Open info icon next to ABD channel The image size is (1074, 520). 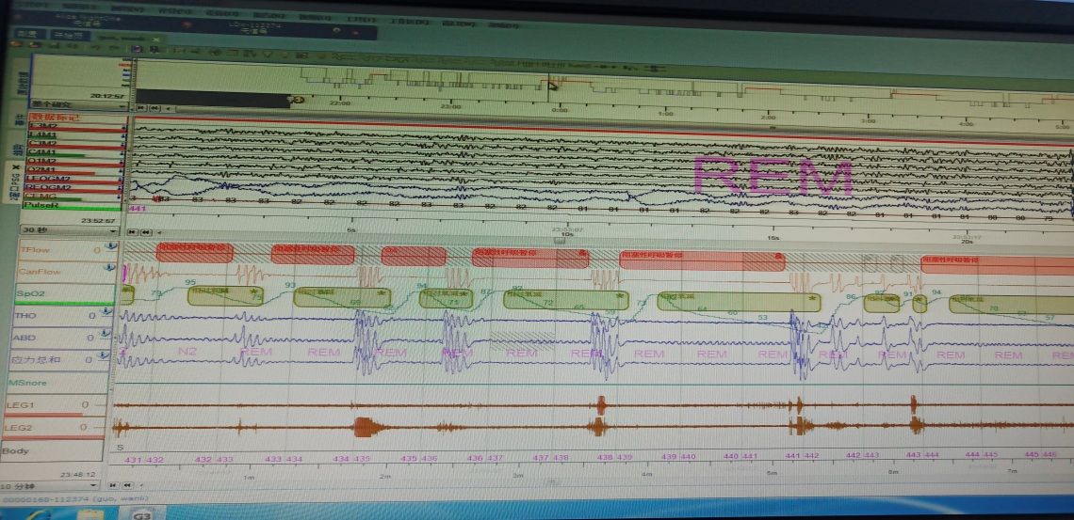[x=106, y=334]
